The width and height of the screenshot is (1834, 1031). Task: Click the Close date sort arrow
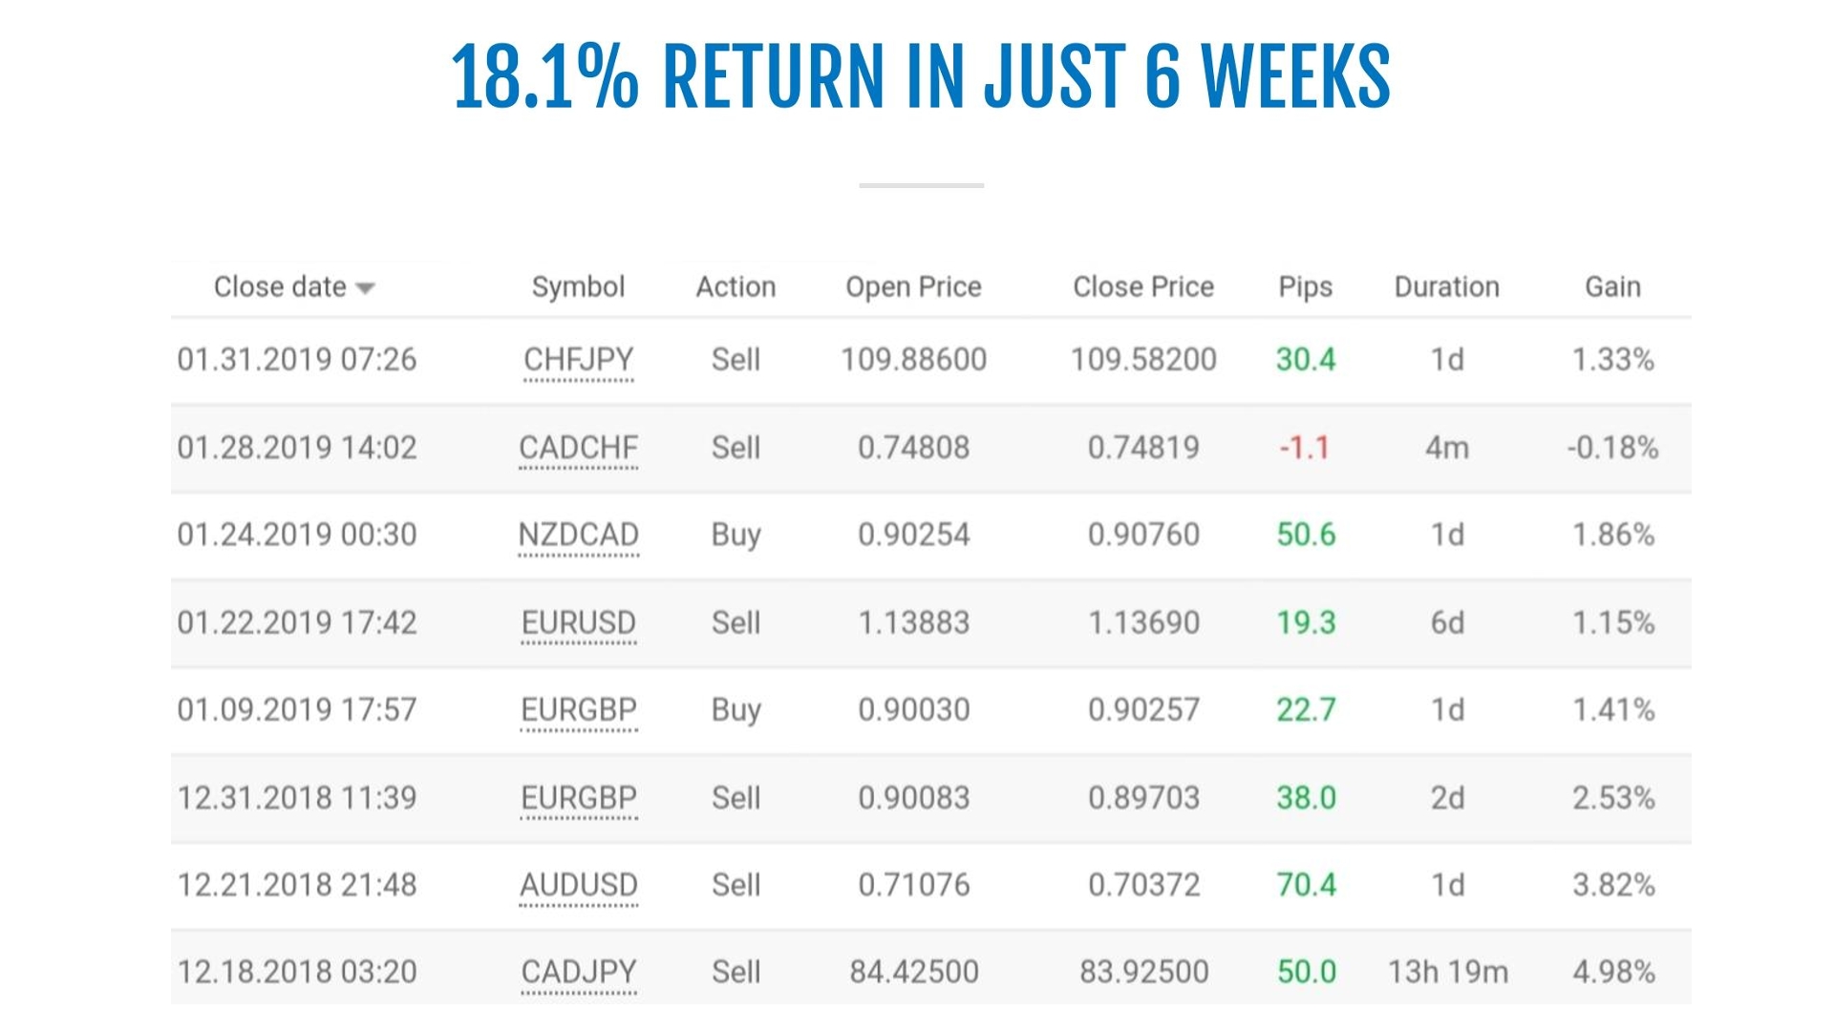(x=365, y=288)
